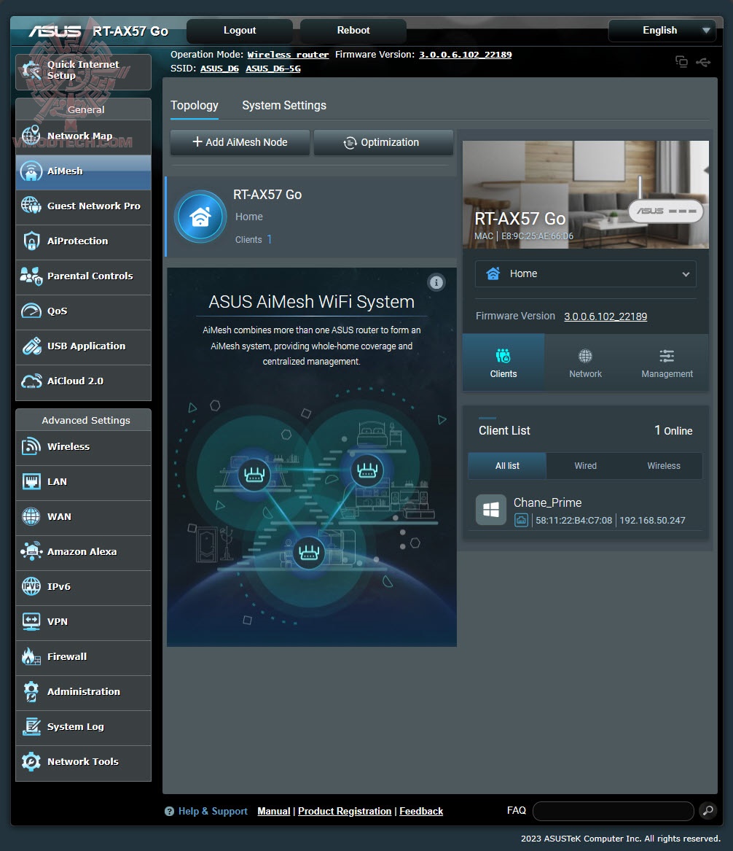Viewport: 733px width, 851px height.
Task: Select the Clients tab in node panel
Action: point(503,362)
